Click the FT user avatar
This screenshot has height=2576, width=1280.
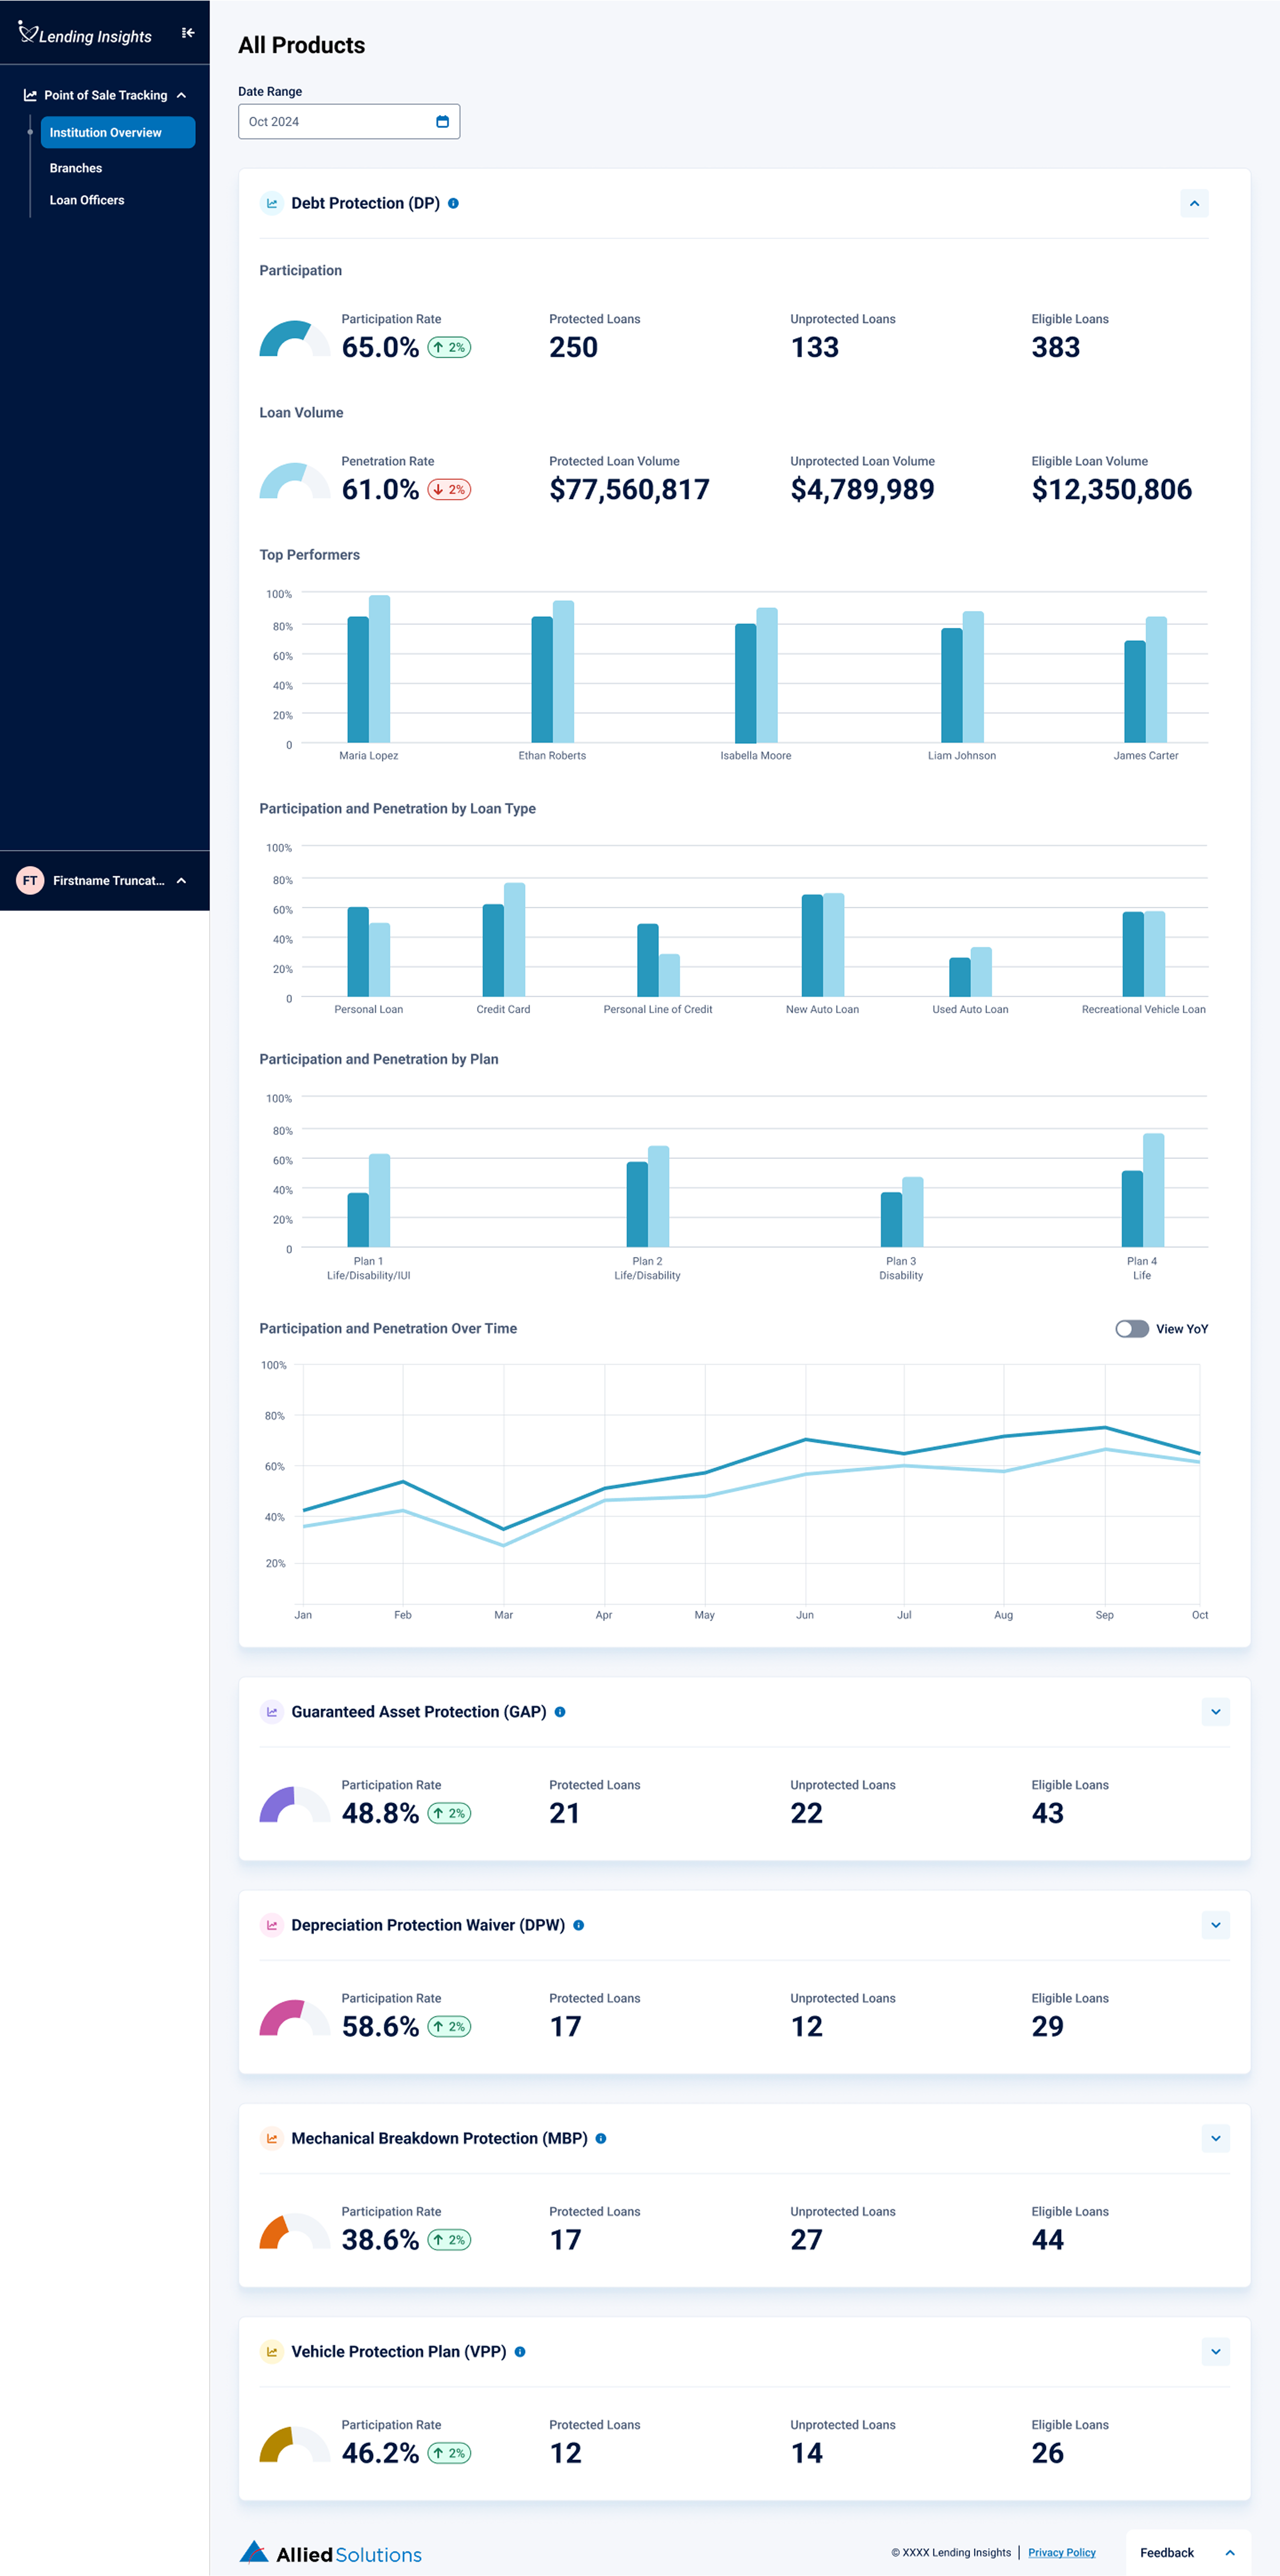tap(30, 880)
